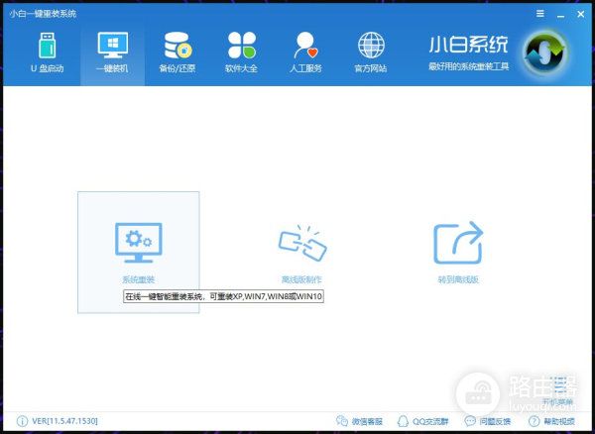The image size is (595, 434).
Task: Select the 离线版制作 label
Action: click(301, 279)
